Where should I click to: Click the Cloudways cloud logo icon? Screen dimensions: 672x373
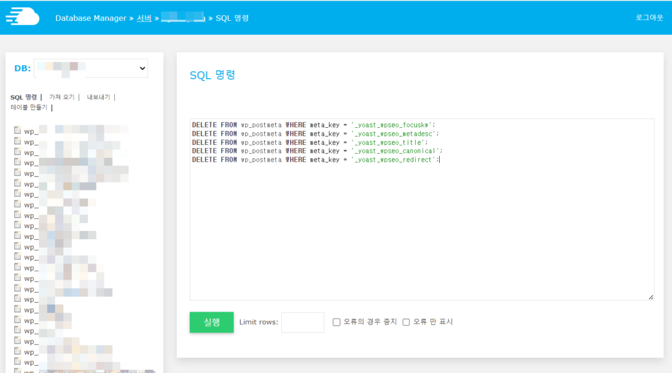click(22, 17)
